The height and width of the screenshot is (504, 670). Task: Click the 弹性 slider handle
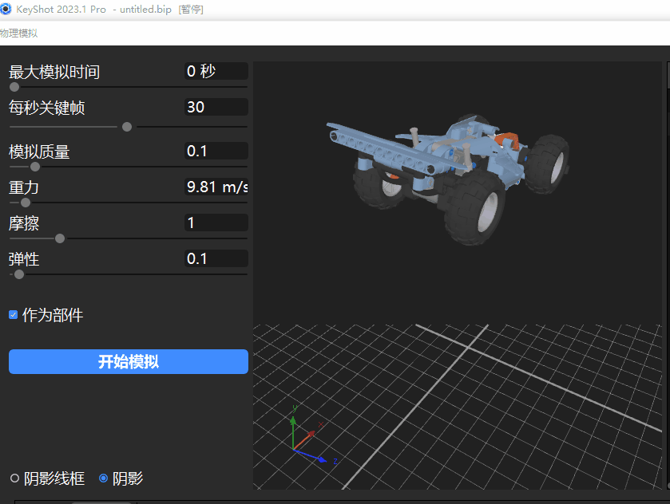[x=19, y=274]
